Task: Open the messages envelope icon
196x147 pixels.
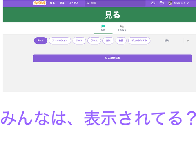Action: tap(153, 3)
